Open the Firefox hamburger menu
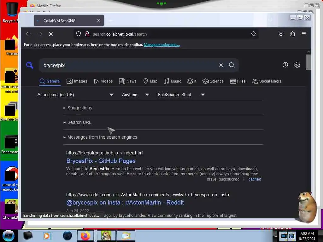Viewport: 323px width, 242px height. (x=304, y=34)
